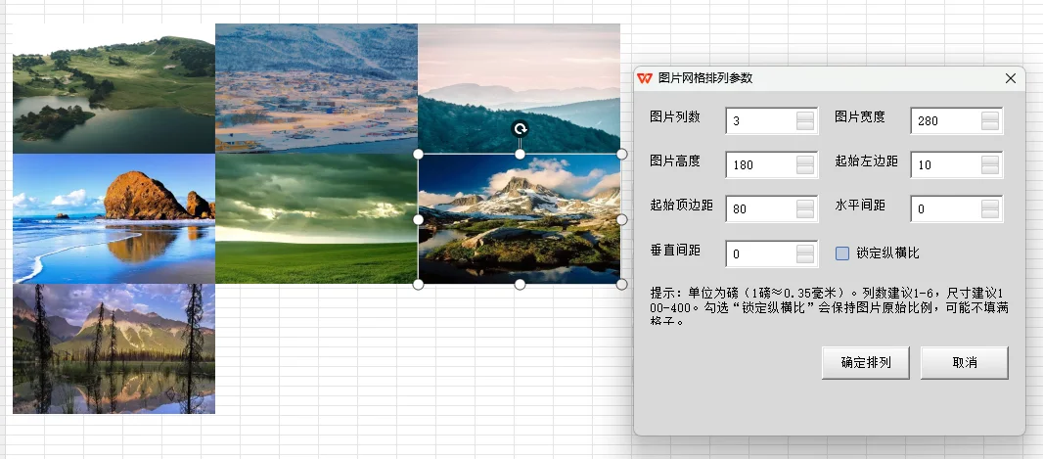Select the pink sky misty mountains picture

click(x=519, y=88)
